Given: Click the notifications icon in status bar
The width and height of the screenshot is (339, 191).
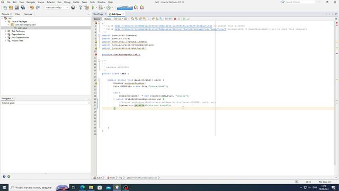Looking at the screenshot, I should 297,182.
